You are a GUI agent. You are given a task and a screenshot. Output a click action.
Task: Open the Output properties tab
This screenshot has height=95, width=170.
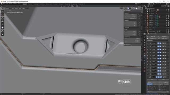[144, 43]
